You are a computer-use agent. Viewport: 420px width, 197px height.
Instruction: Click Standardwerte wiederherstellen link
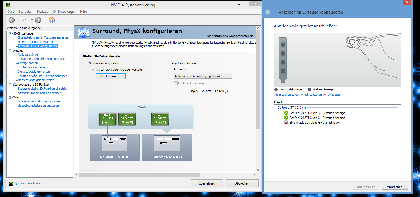click(x=230, y=36)
